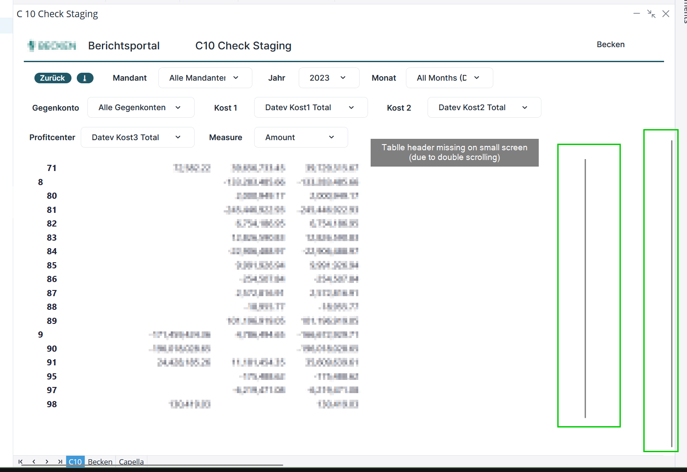Switch to the Becken sheet tab

(x=100, y=461)
